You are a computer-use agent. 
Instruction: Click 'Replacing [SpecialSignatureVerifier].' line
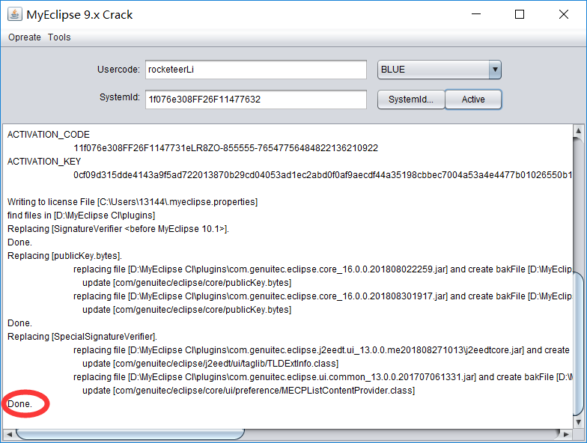click(x=82, y=337)
